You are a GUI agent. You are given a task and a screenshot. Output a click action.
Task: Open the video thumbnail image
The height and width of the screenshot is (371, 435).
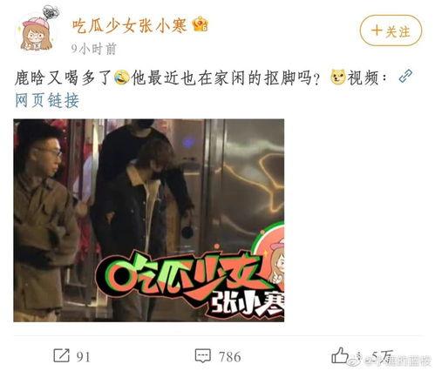[x=149, y=220]
